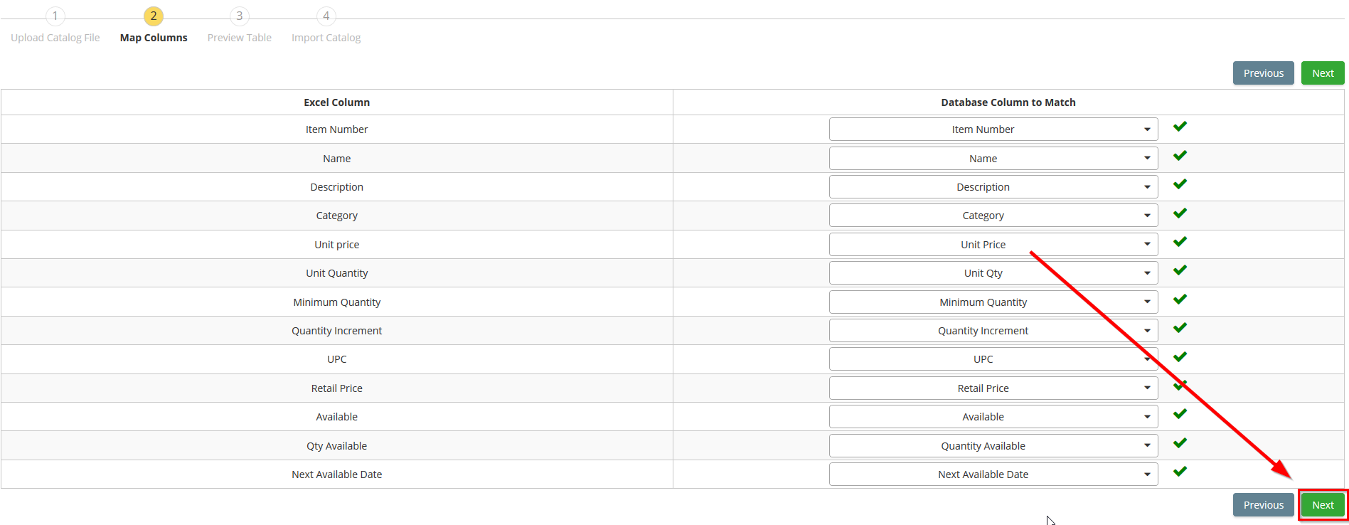Screen dimensions: 1349x525
Task: Click the green checkmark beside Unit Qty
Action: pos(1180,270)
